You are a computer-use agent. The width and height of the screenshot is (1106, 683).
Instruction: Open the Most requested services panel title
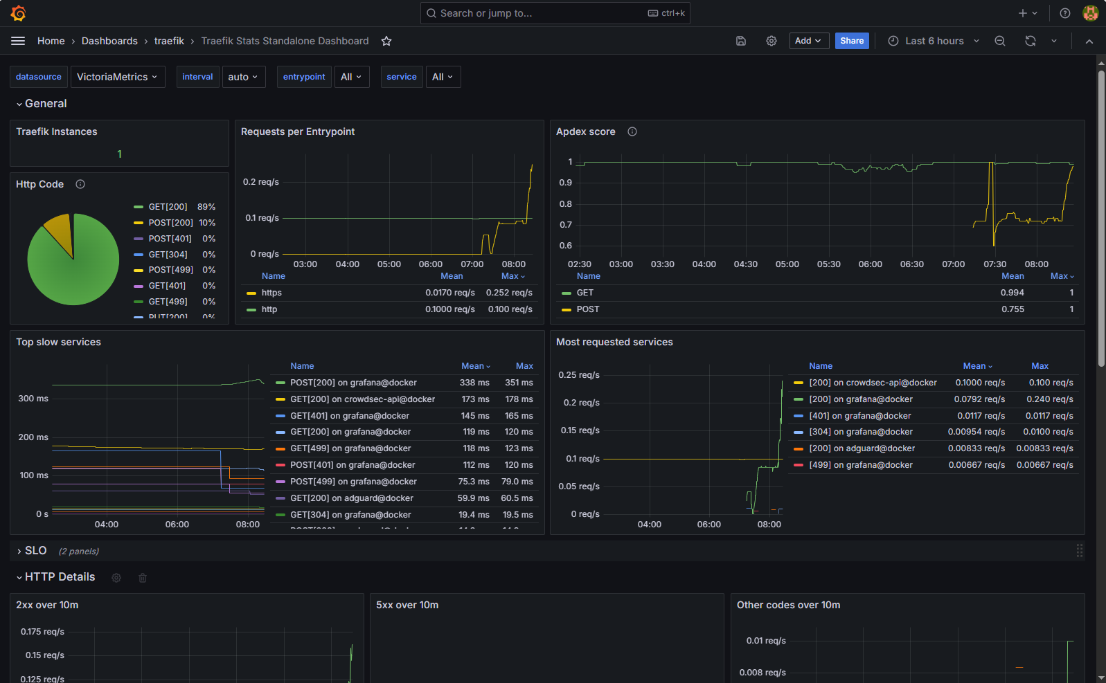[614, 342]
